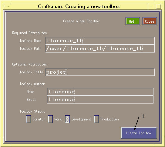Close the Create a New Toolbox dialog
This screenshot has height=147, width=165.
pyautogui.click(x=150, y=21)
